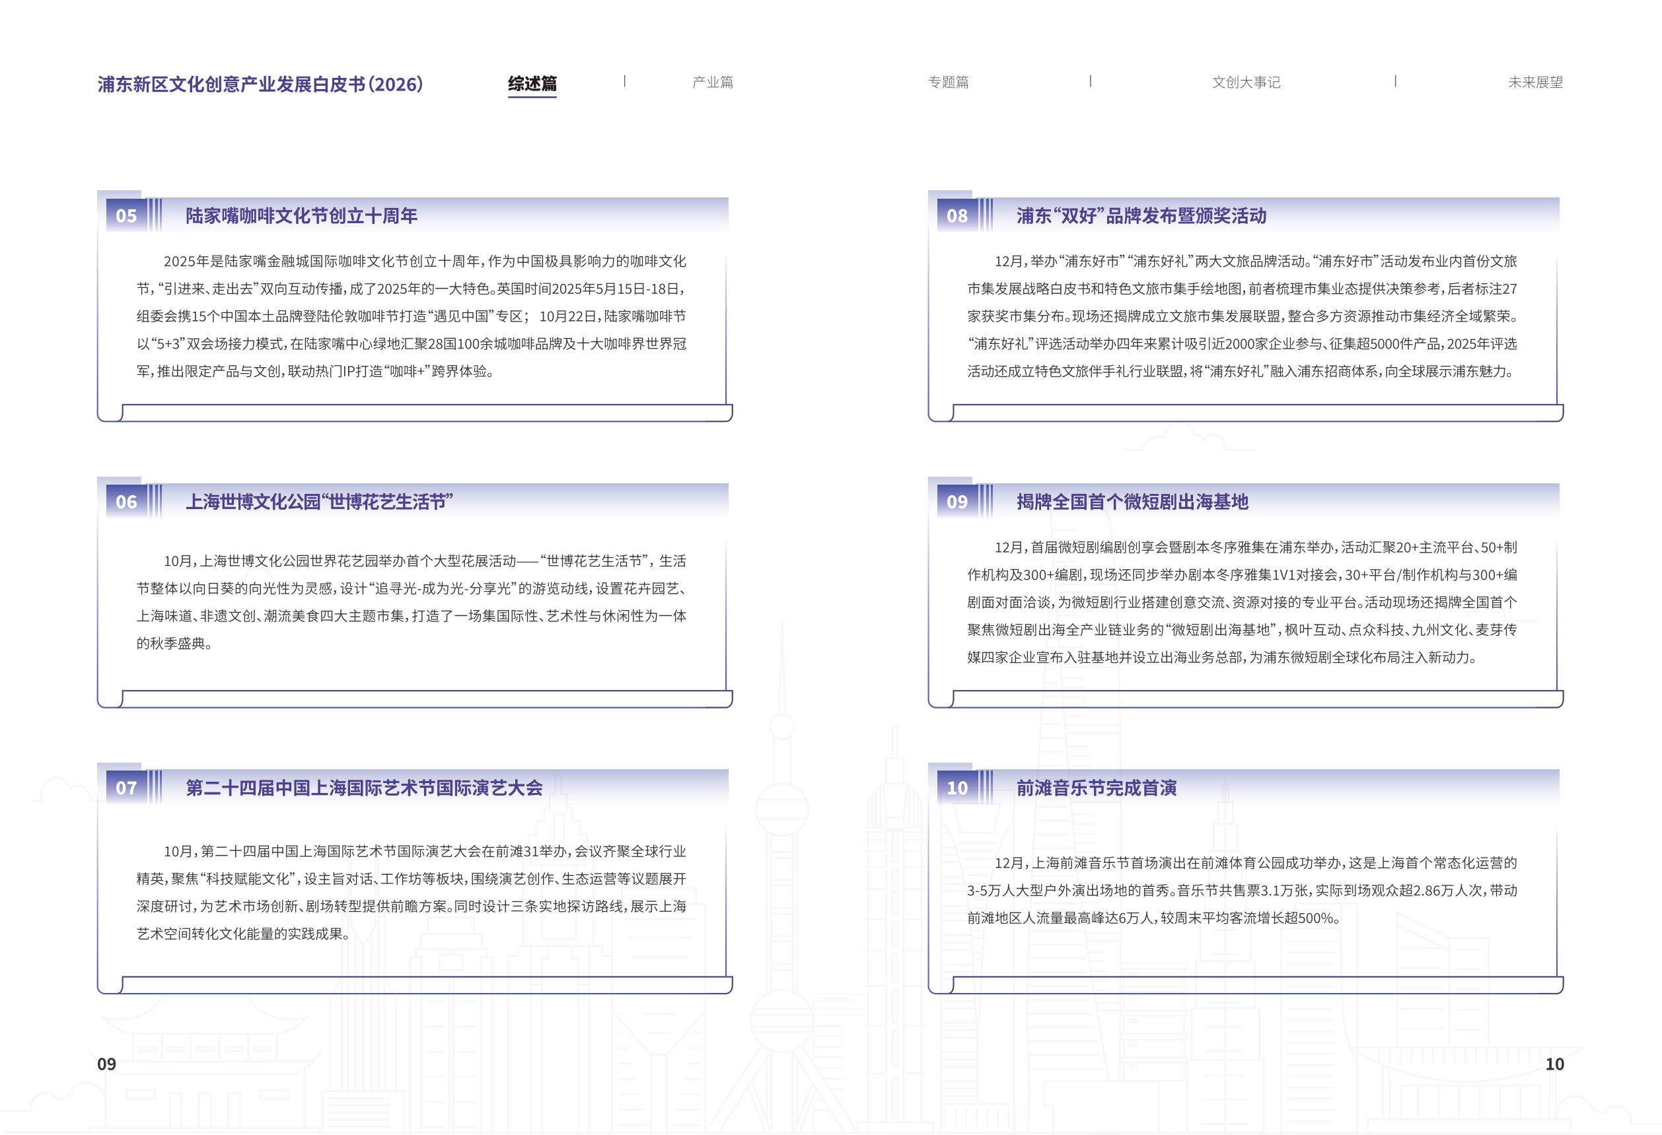Click the 06 number badge
Screen dimensions: 1662x1135
tap(127, 501)
